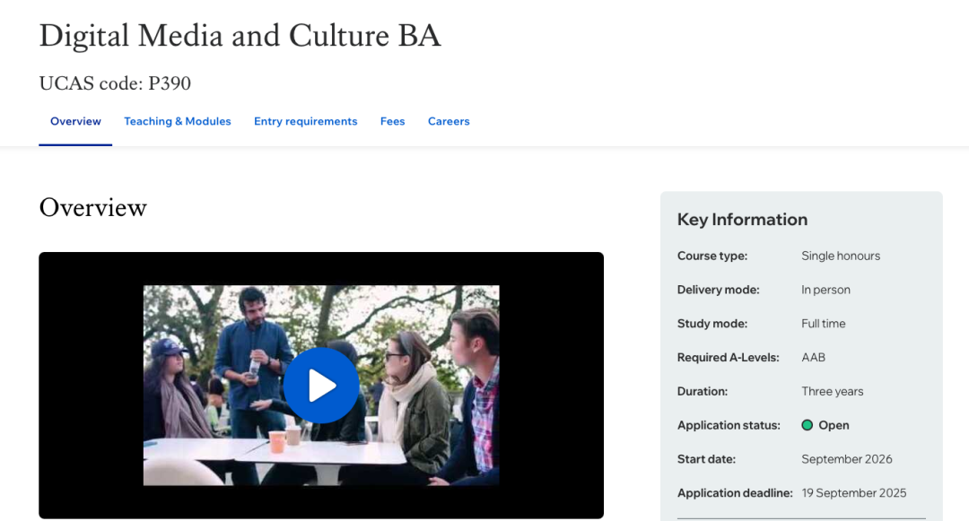Select the Fees tab
The height and width of the screenshot is (521, 969).
pos(392,121)
